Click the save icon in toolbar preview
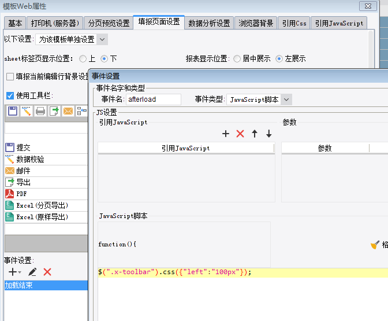 pos(13,111)
